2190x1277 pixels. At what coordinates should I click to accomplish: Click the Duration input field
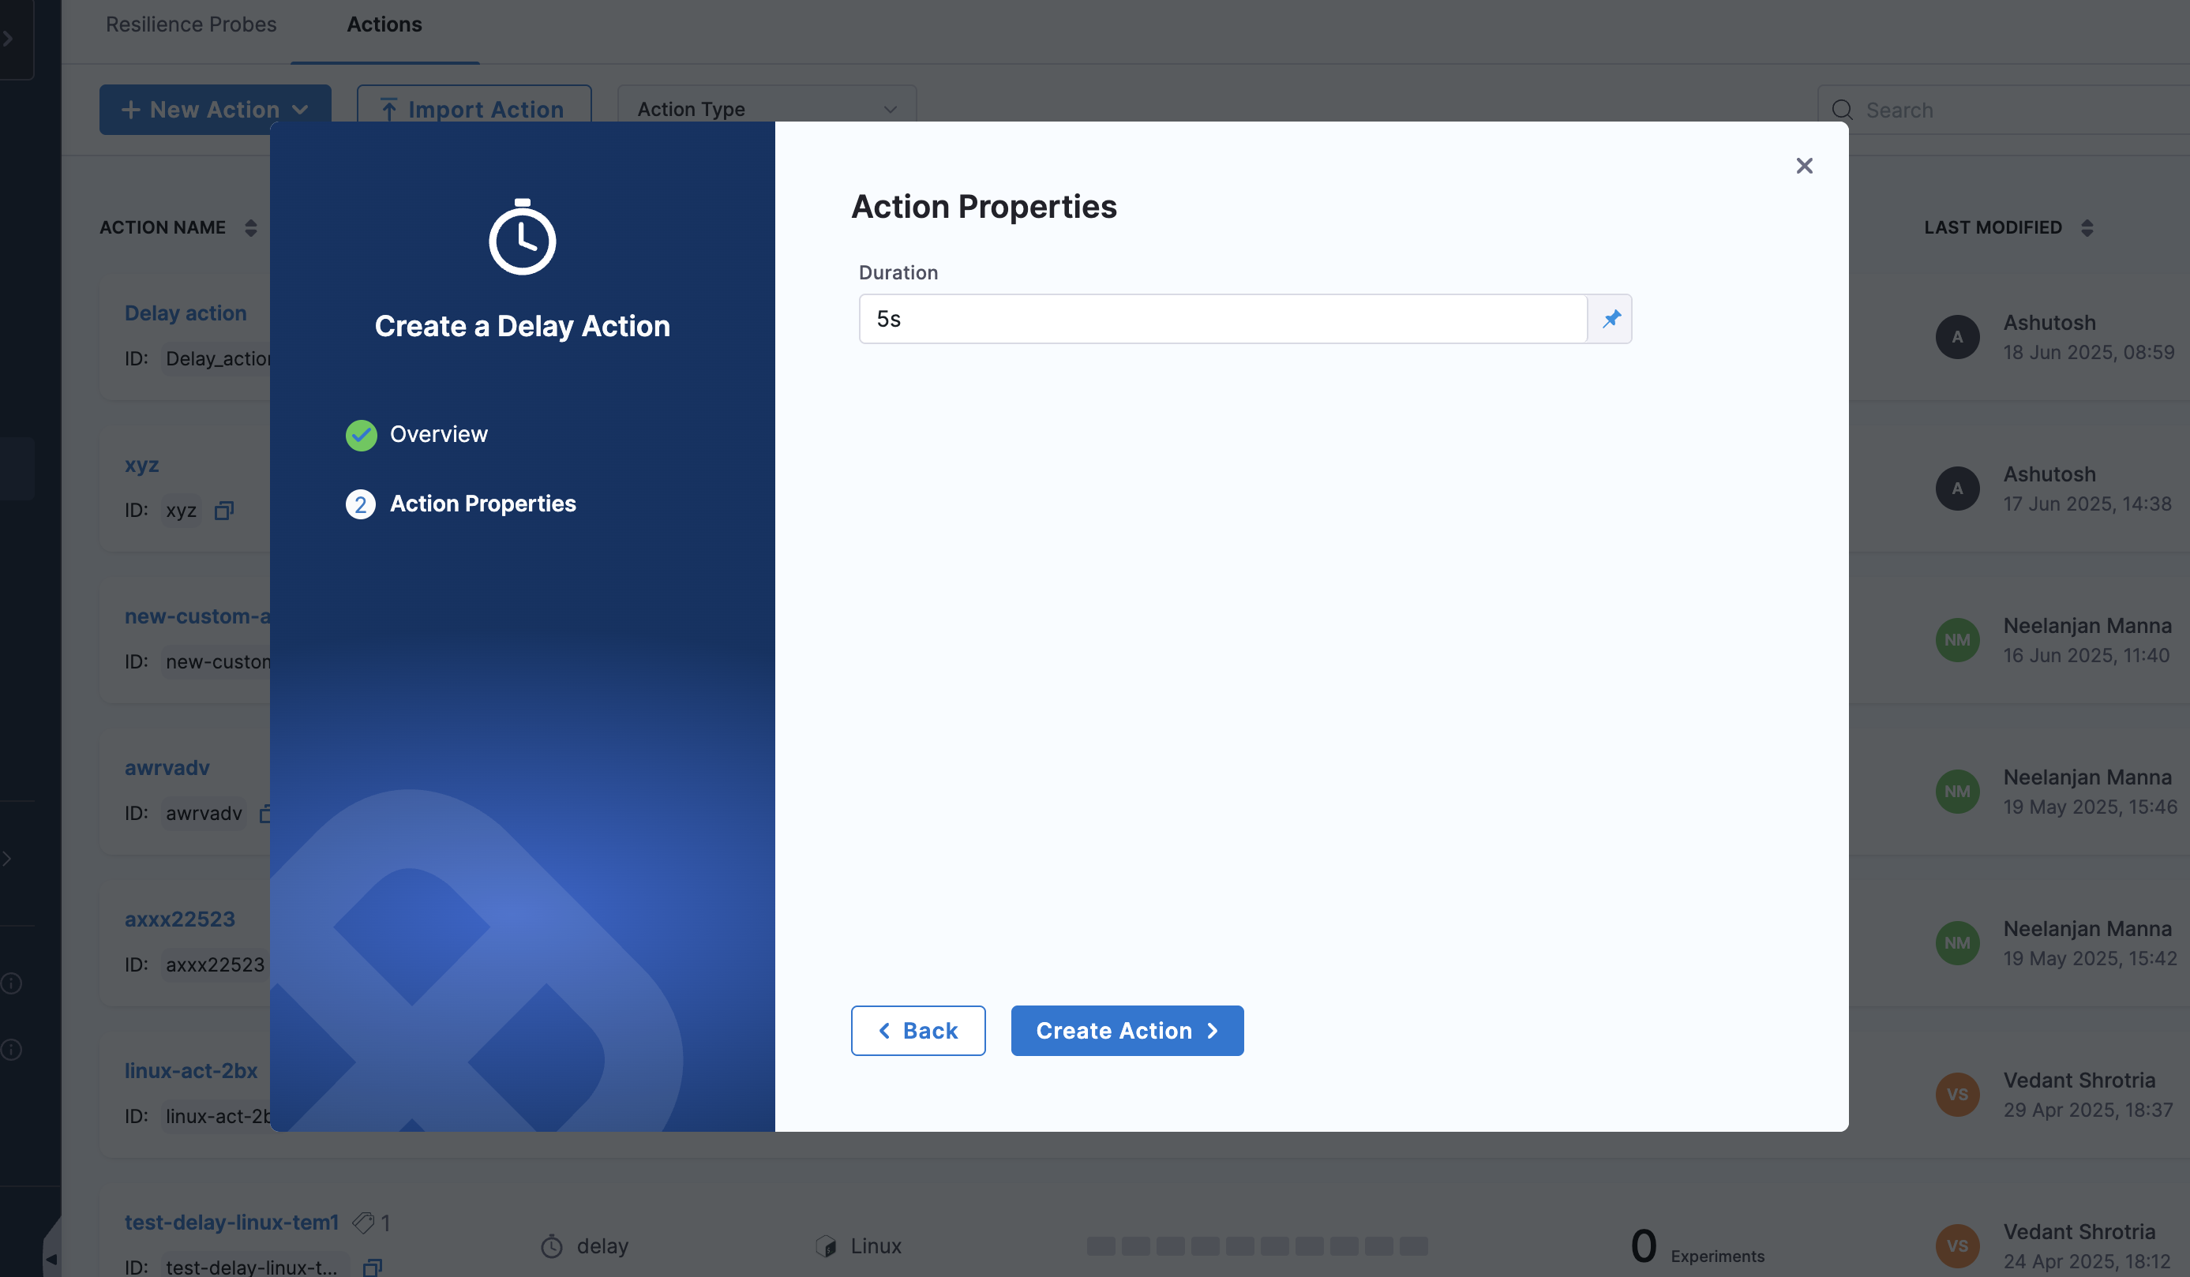pos(1222,319)
